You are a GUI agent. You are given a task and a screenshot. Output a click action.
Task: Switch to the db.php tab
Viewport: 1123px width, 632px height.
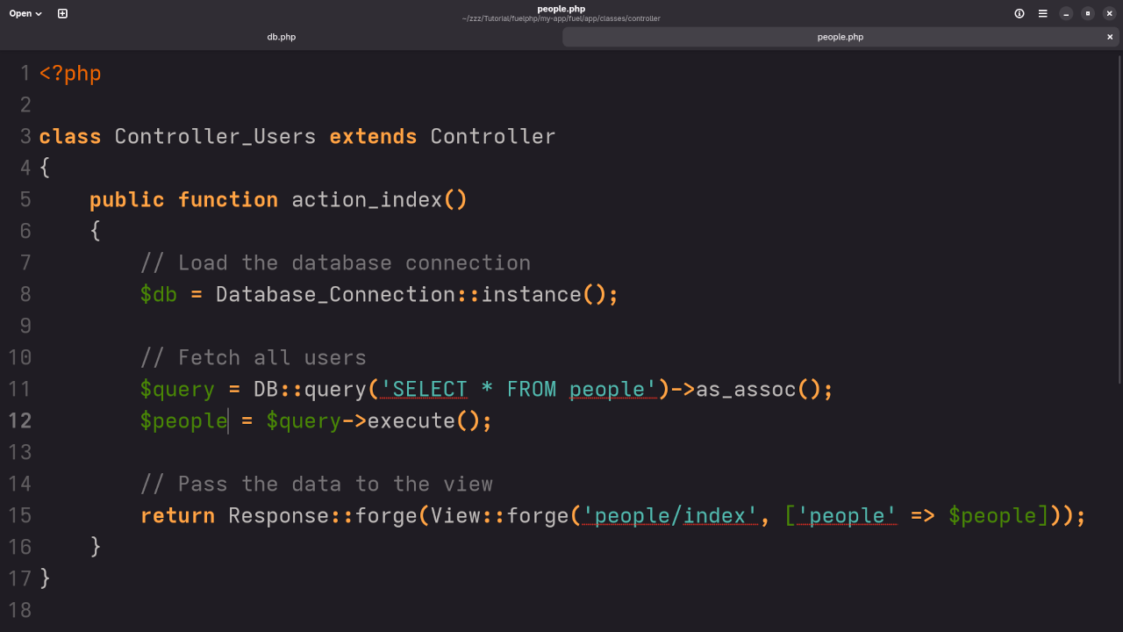click(x=281, y=37)
